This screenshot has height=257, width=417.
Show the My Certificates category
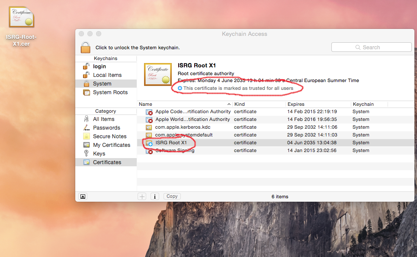coord(106,145)
